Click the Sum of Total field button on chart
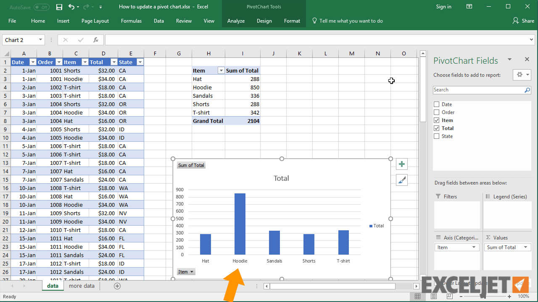 pos(191,165)
